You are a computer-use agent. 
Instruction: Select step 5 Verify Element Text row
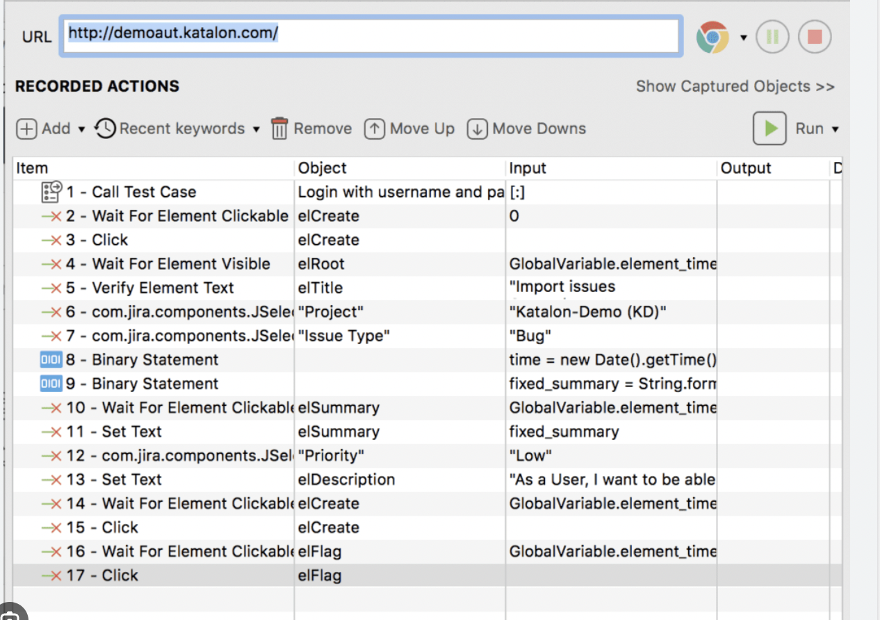(163, 288)
